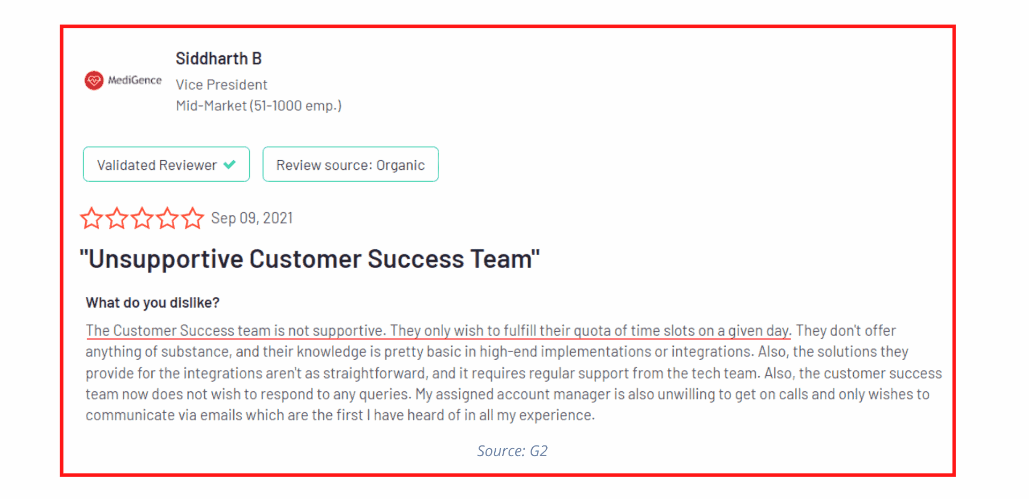The height and width of the screenshot is (499, 1029).
Task: Click the fifth rating star
Action: pyautogui.click(x=192, y=218)
